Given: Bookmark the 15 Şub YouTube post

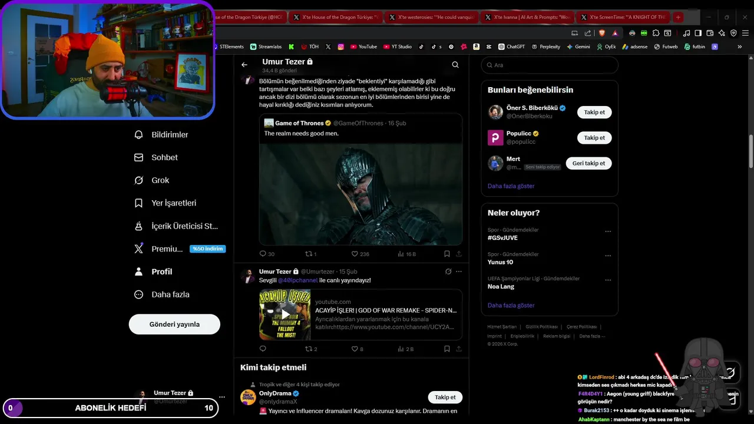Looking at the screenshot, I should (x=447, y=349).
